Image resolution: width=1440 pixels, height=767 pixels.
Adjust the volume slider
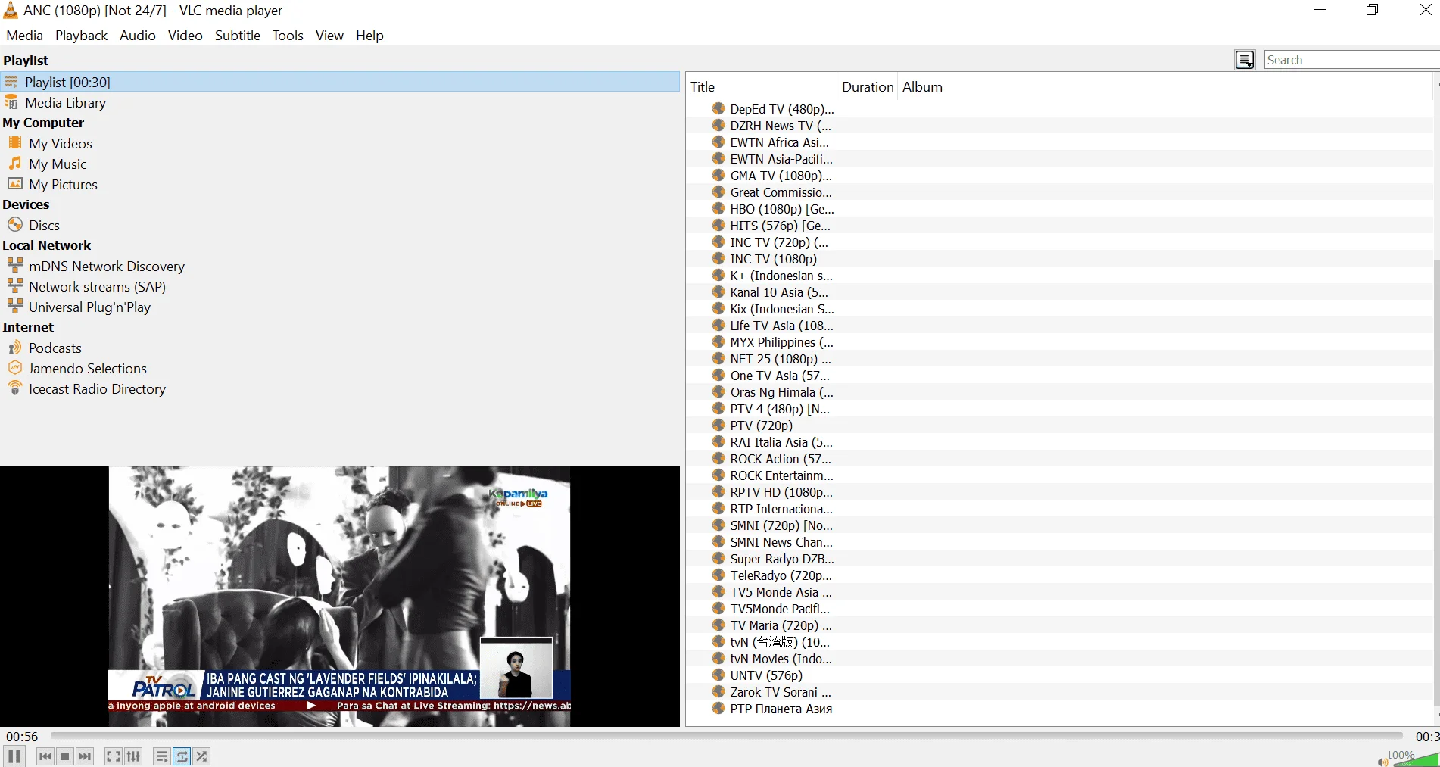[1415, 759]
